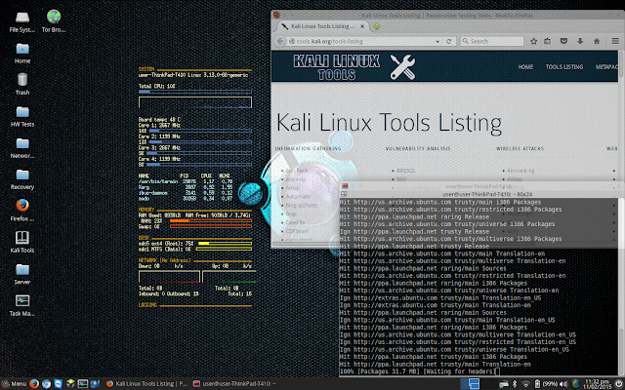Open the BBQSQL tool link
625x390 pixels.
[x=406, y=171]
